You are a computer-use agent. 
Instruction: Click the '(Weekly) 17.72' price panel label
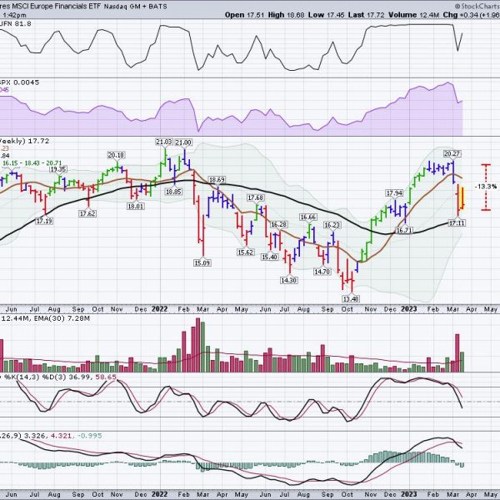pos(24,141)
